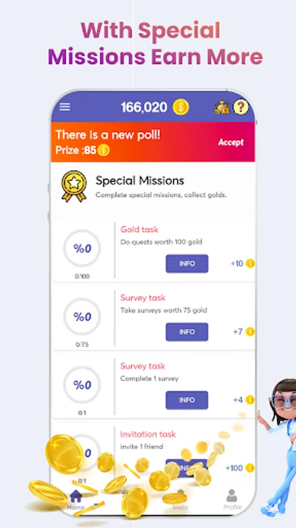296x528 pixels.
Task: Tap the Special Missions medal icon
Action: pyautogui.click(x=74, y=186)
